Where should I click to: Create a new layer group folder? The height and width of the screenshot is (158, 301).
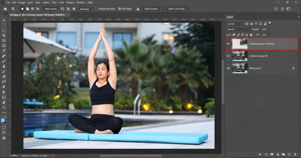(283, 154)
